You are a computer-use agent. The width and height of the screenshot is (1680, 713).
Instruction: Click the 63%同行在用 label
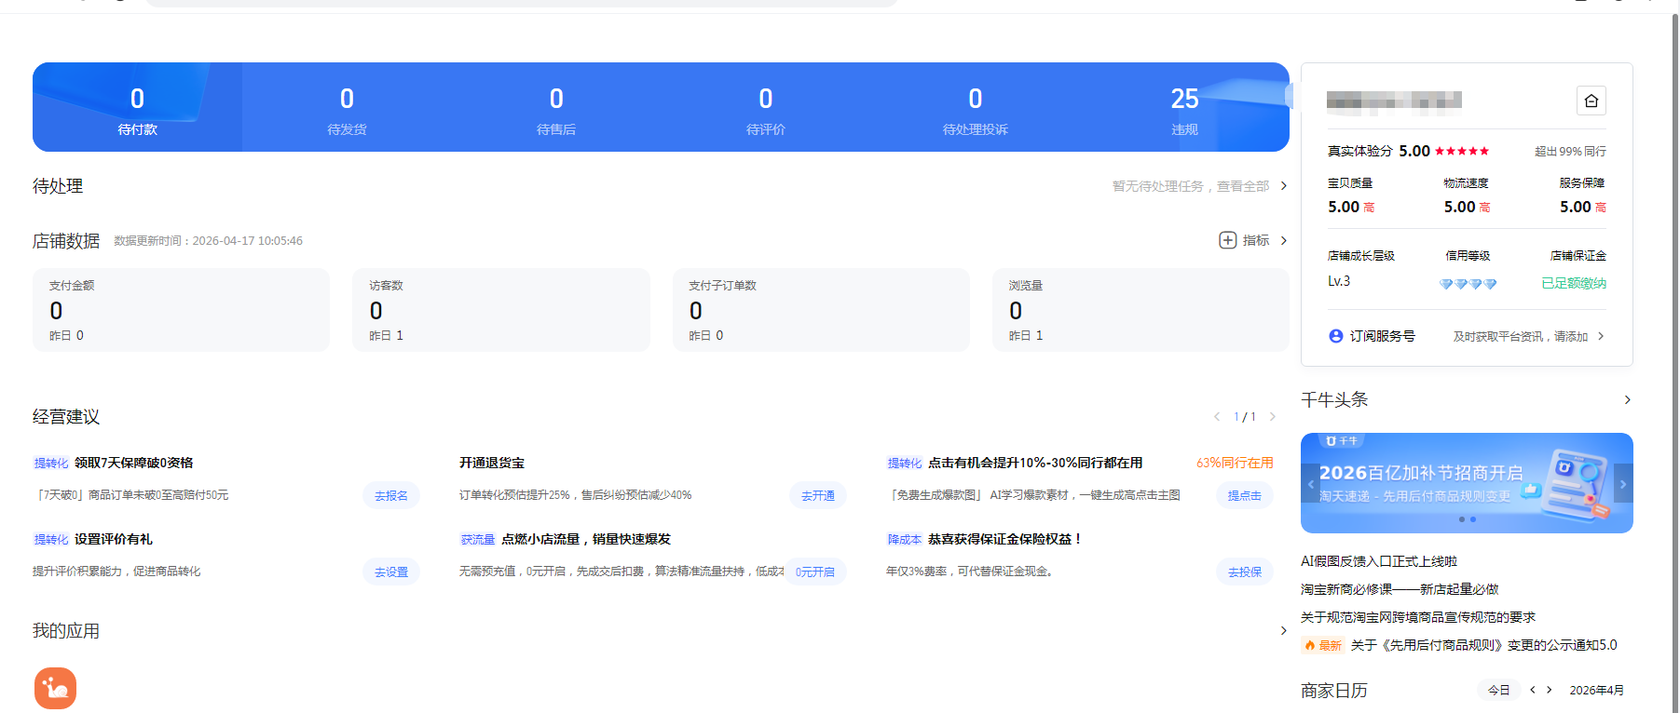pos(1235,463)
